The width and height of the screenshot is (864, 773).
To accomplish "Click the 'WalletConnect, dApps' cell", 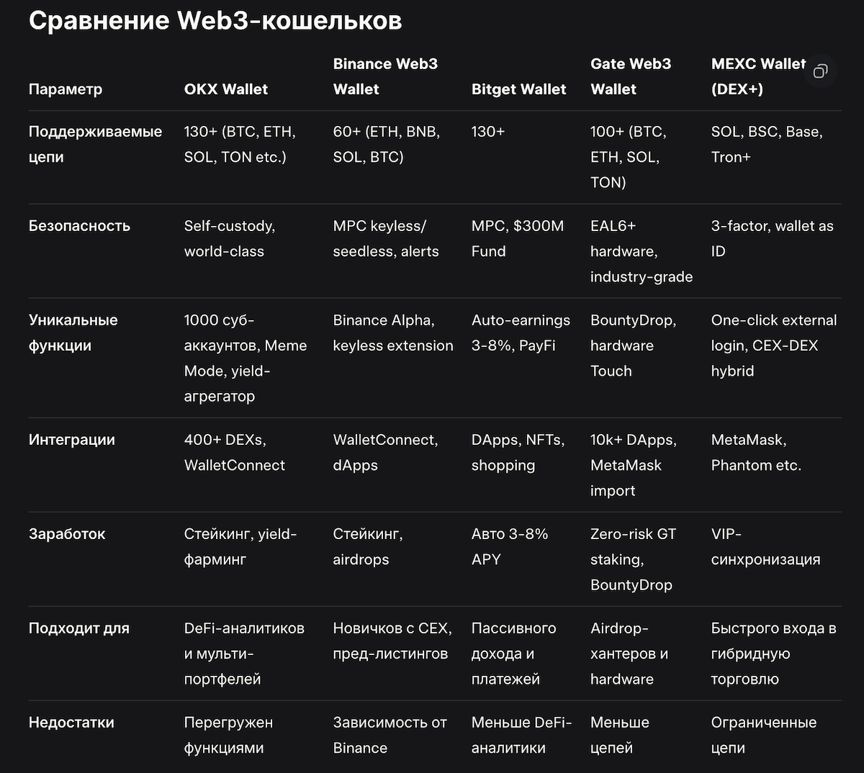I will click(385, 452).
